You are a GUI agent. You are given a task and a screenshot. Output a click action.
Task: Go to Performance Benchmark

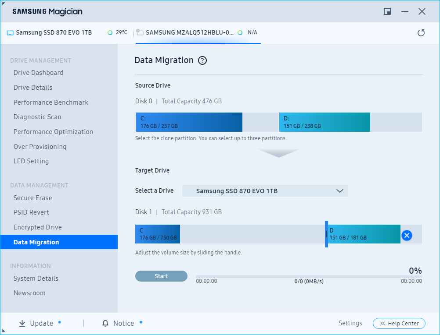(51, 102)
